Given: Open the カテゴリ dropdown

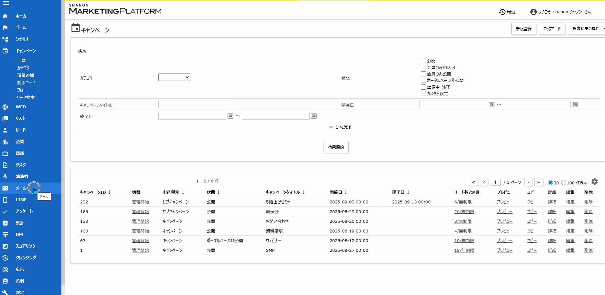Looking at the screenshot, I should click(174, 77).
